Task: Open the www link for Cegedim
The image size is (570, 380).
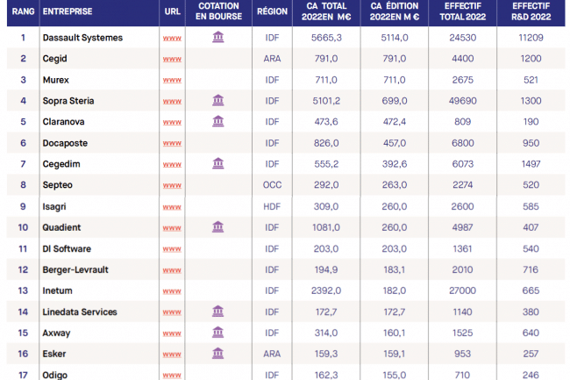Action: (x=172, y=165)
